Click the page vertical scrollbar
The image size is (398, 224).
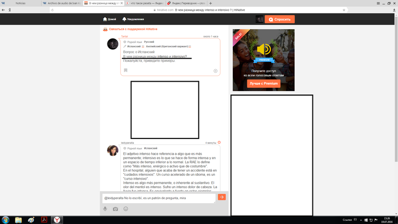click(x=396, y=88)
